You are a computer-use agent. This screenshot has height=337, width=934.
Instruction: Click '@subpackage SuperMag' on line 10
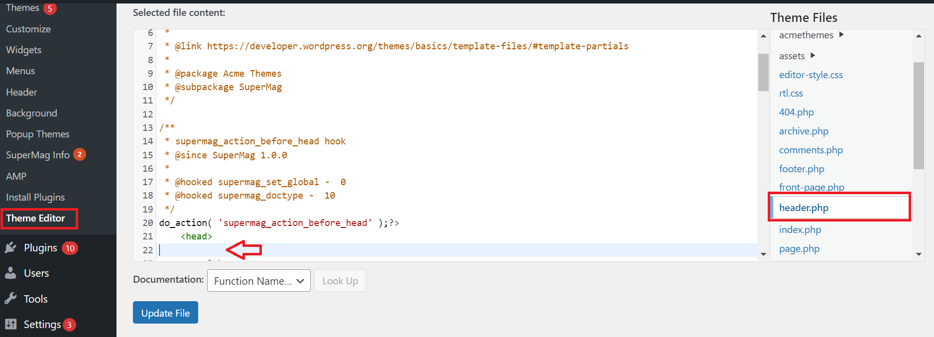228,87
